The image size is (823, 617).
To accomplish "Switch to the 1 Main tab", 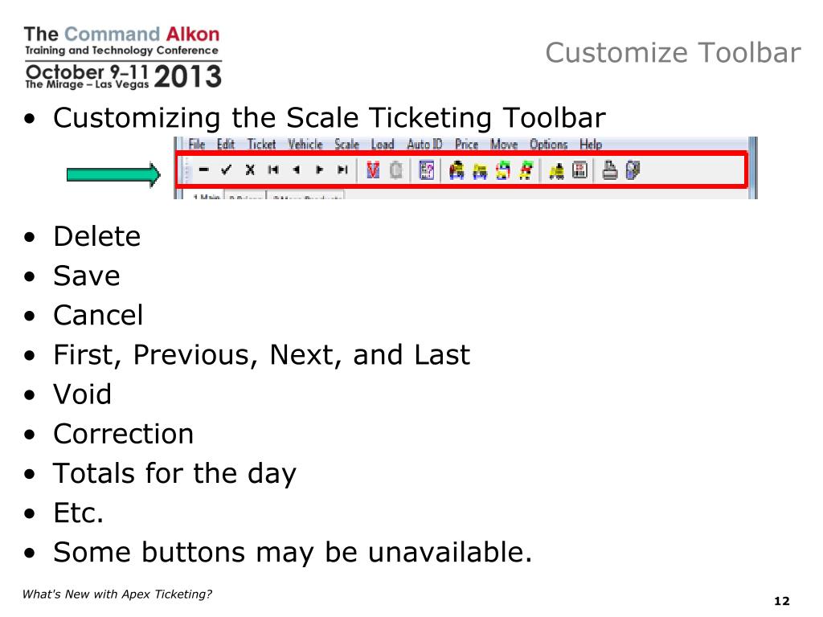I will [206, 196].
